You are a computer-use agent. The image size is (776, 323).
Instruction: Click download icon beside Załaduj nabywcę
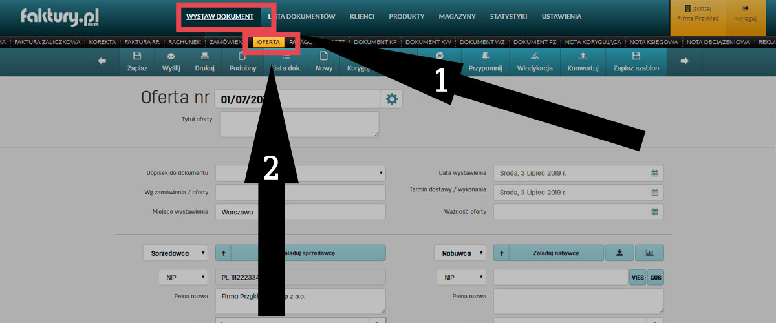pos(620,253)
